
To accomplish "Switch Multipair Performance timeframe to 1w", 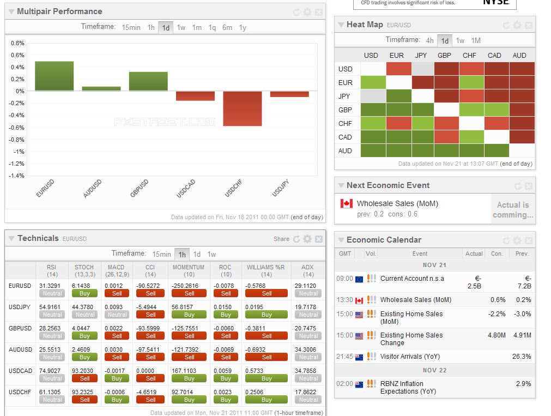I will coord(181,27).
